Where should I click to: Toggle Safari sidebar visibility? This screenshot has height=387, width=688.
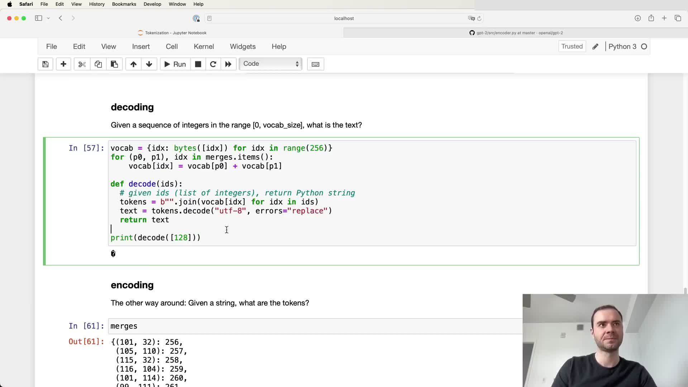(x=38, y=18)
